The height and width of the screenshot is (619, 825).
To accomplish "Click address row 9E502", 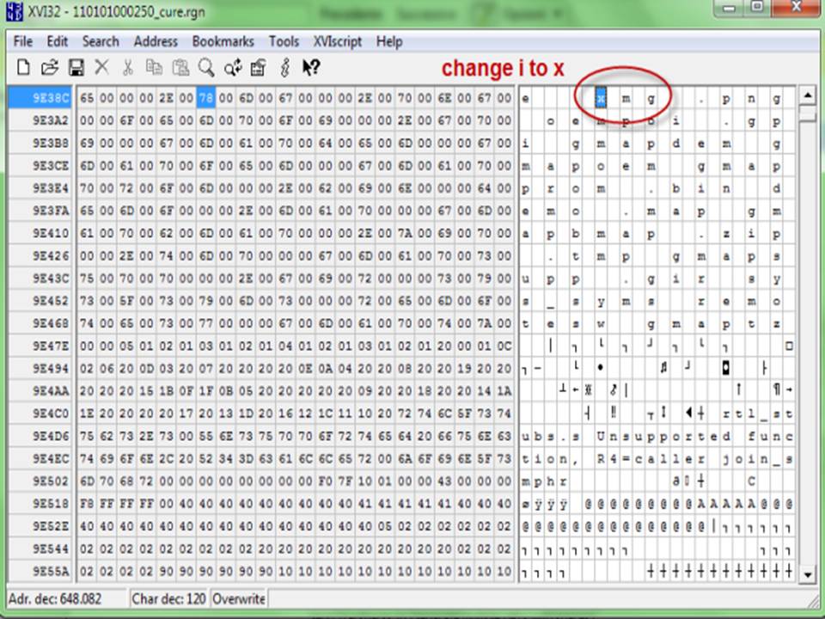I will tap(40, 481).
